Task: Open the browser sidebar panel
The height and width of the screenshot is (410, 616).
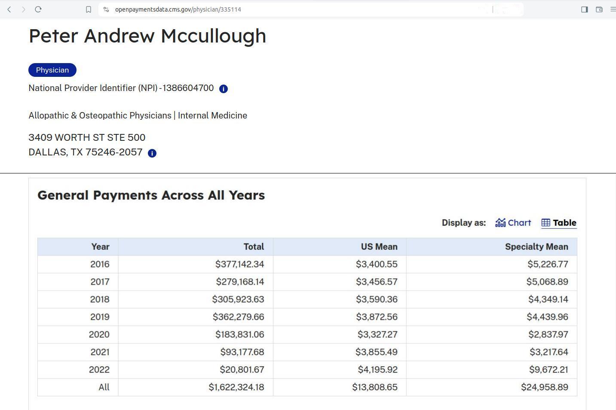Action: 584,9
